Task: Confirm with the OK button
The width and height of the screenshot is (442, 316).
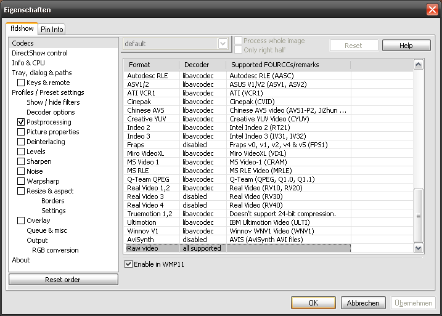Action: tap(313, 303)
